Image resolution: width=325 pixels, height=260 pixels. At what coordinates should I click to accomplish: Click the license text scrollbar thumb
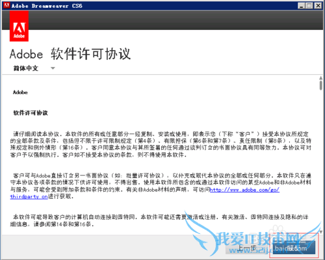[320, 85]
